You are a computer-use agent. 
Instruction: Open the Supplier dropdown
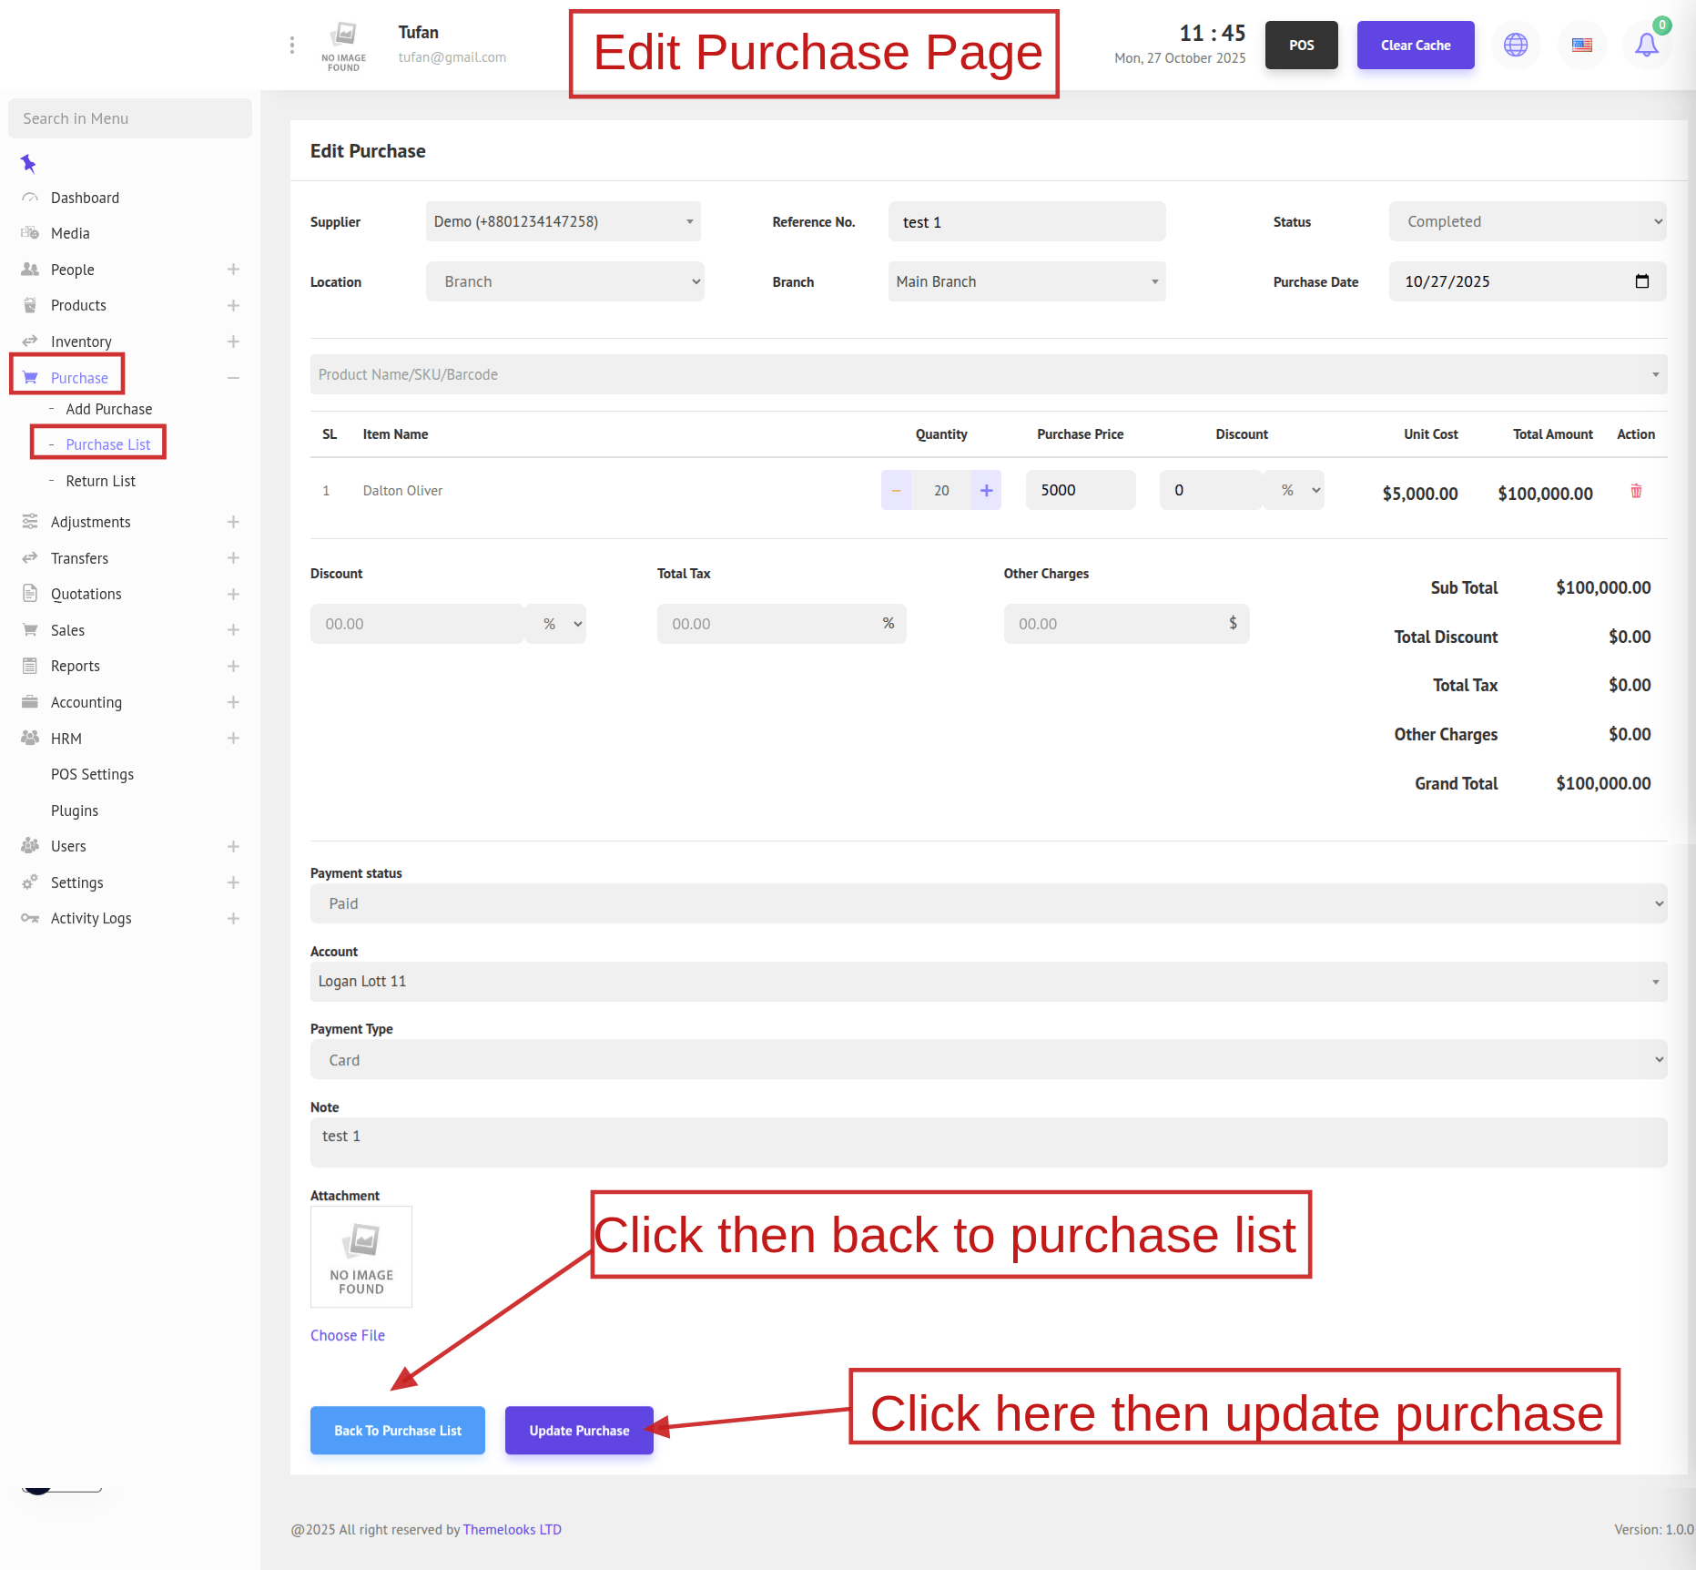tap(563, 221)
